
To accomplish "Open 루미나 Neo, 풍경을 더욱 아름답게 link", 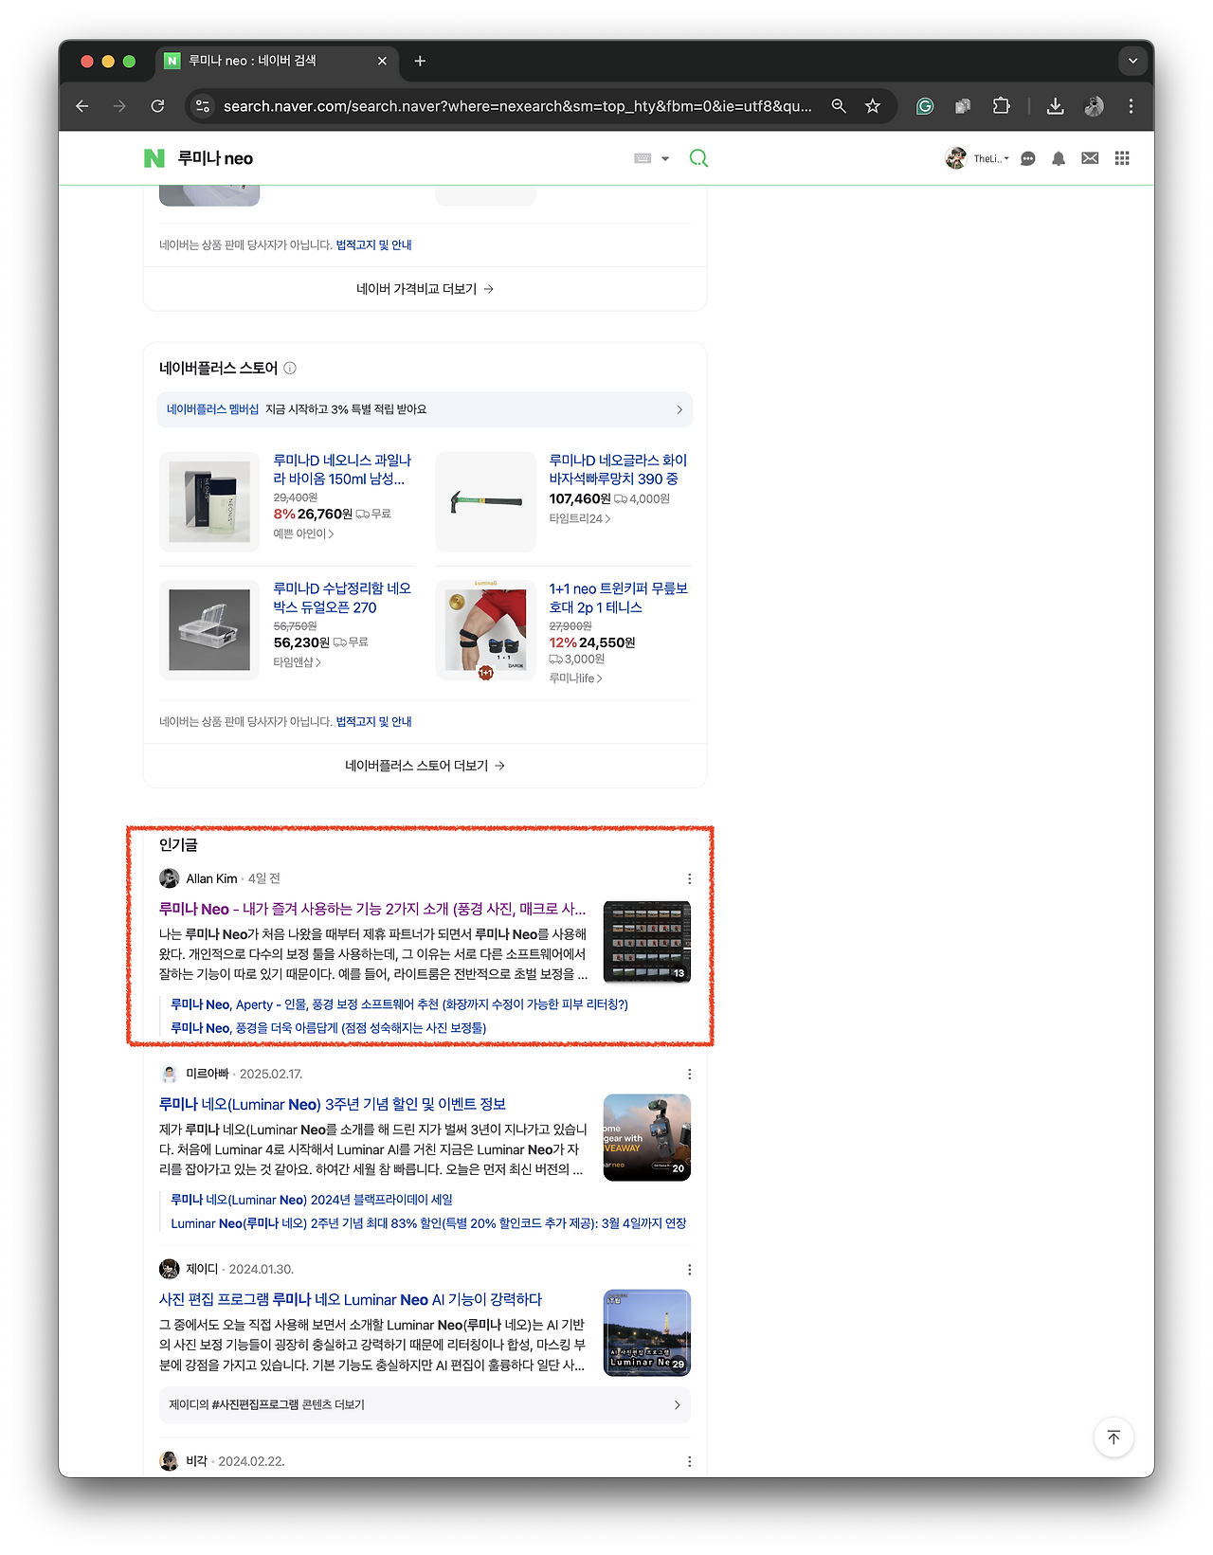I will point(328,1028).
